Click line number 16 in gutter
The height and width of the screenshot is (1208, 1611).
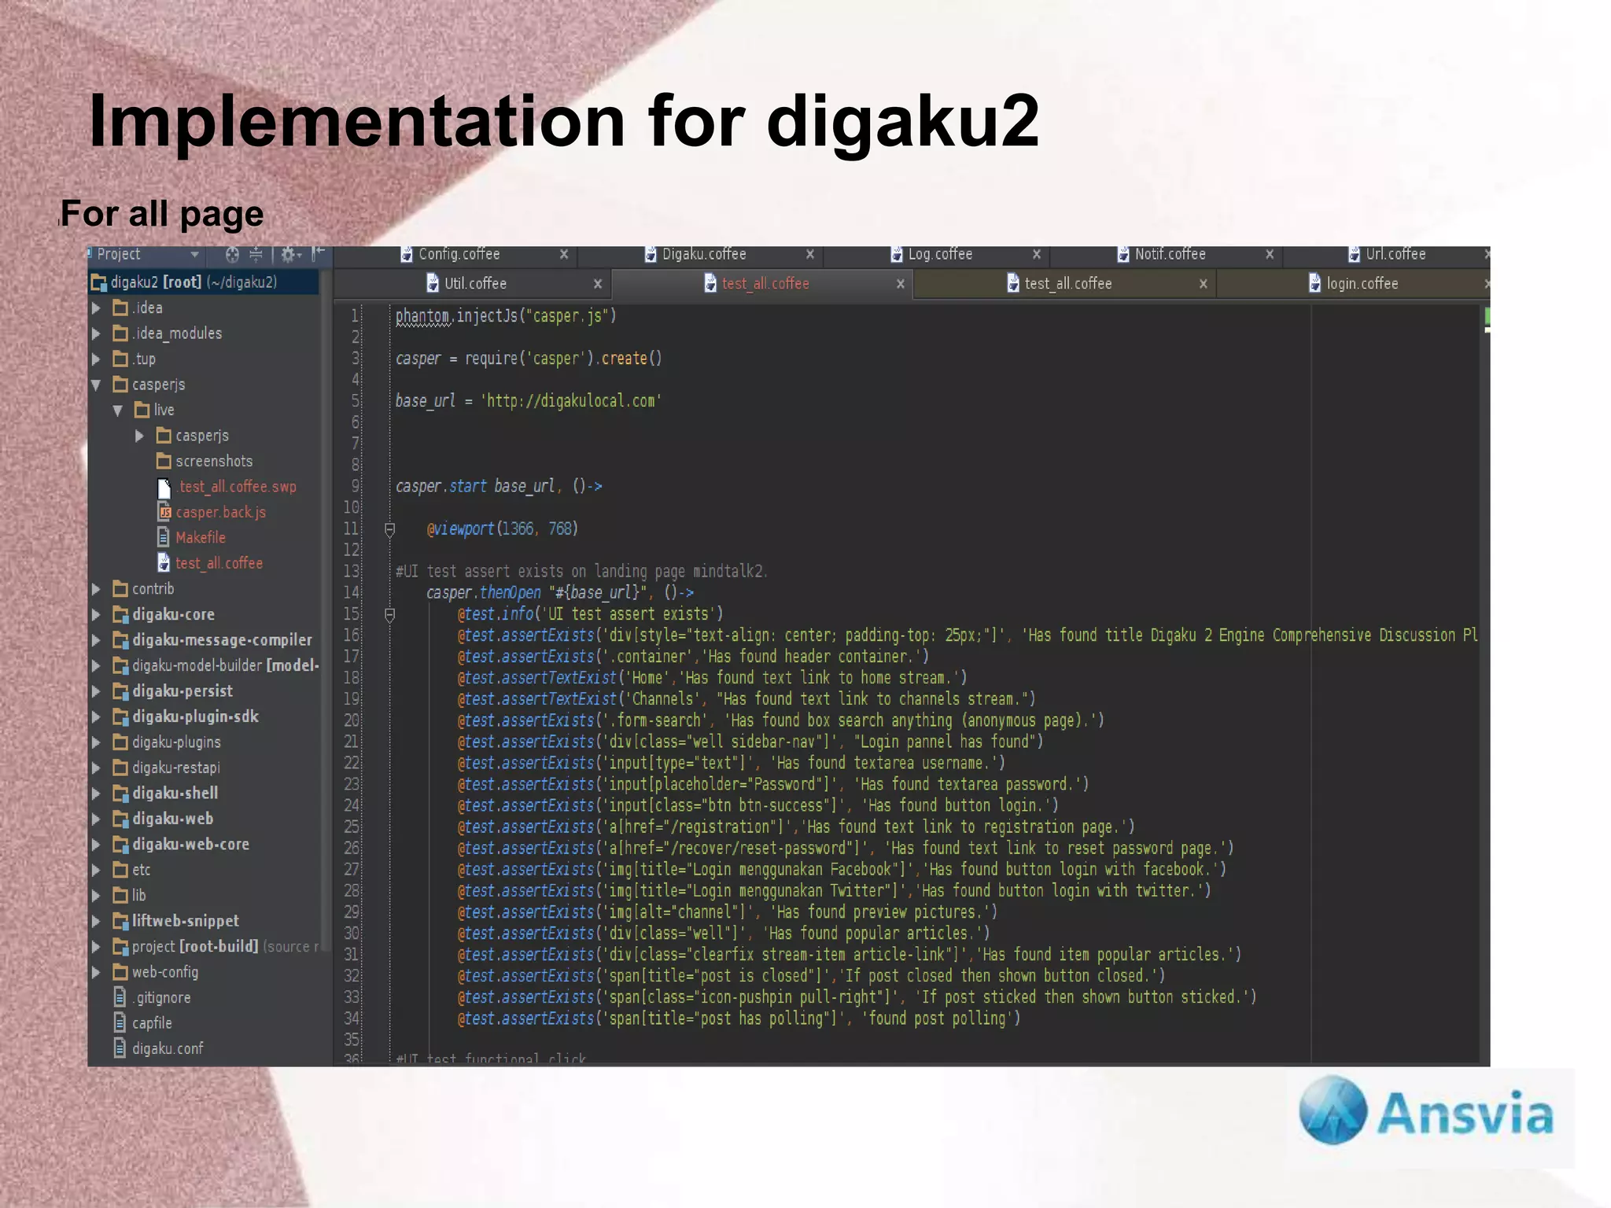[352, 635]
